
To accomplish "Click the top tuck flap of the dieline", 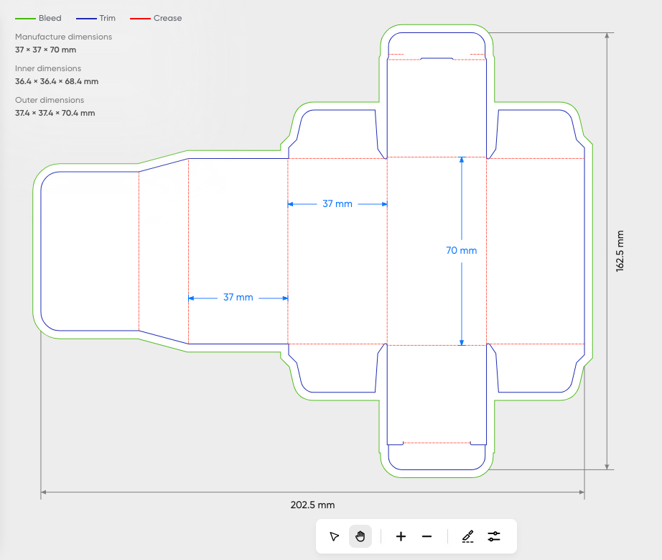I will (437, 44).
